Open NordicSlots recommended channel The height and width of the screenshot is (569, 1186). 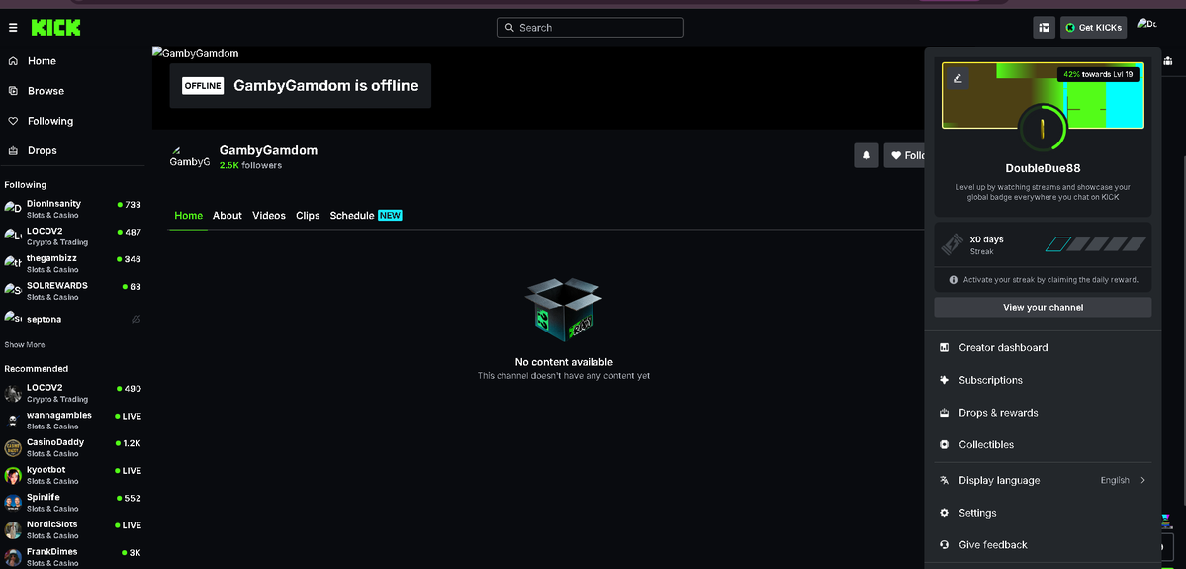(72, 529)
